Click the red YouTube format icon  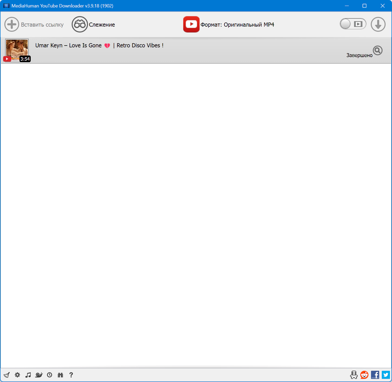[x=191, y=24]
